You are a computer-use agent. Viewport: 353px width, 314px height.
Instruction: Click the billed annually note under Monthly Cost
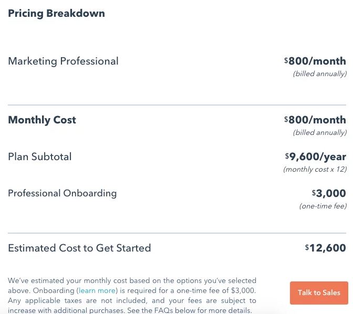pos(320,132)
